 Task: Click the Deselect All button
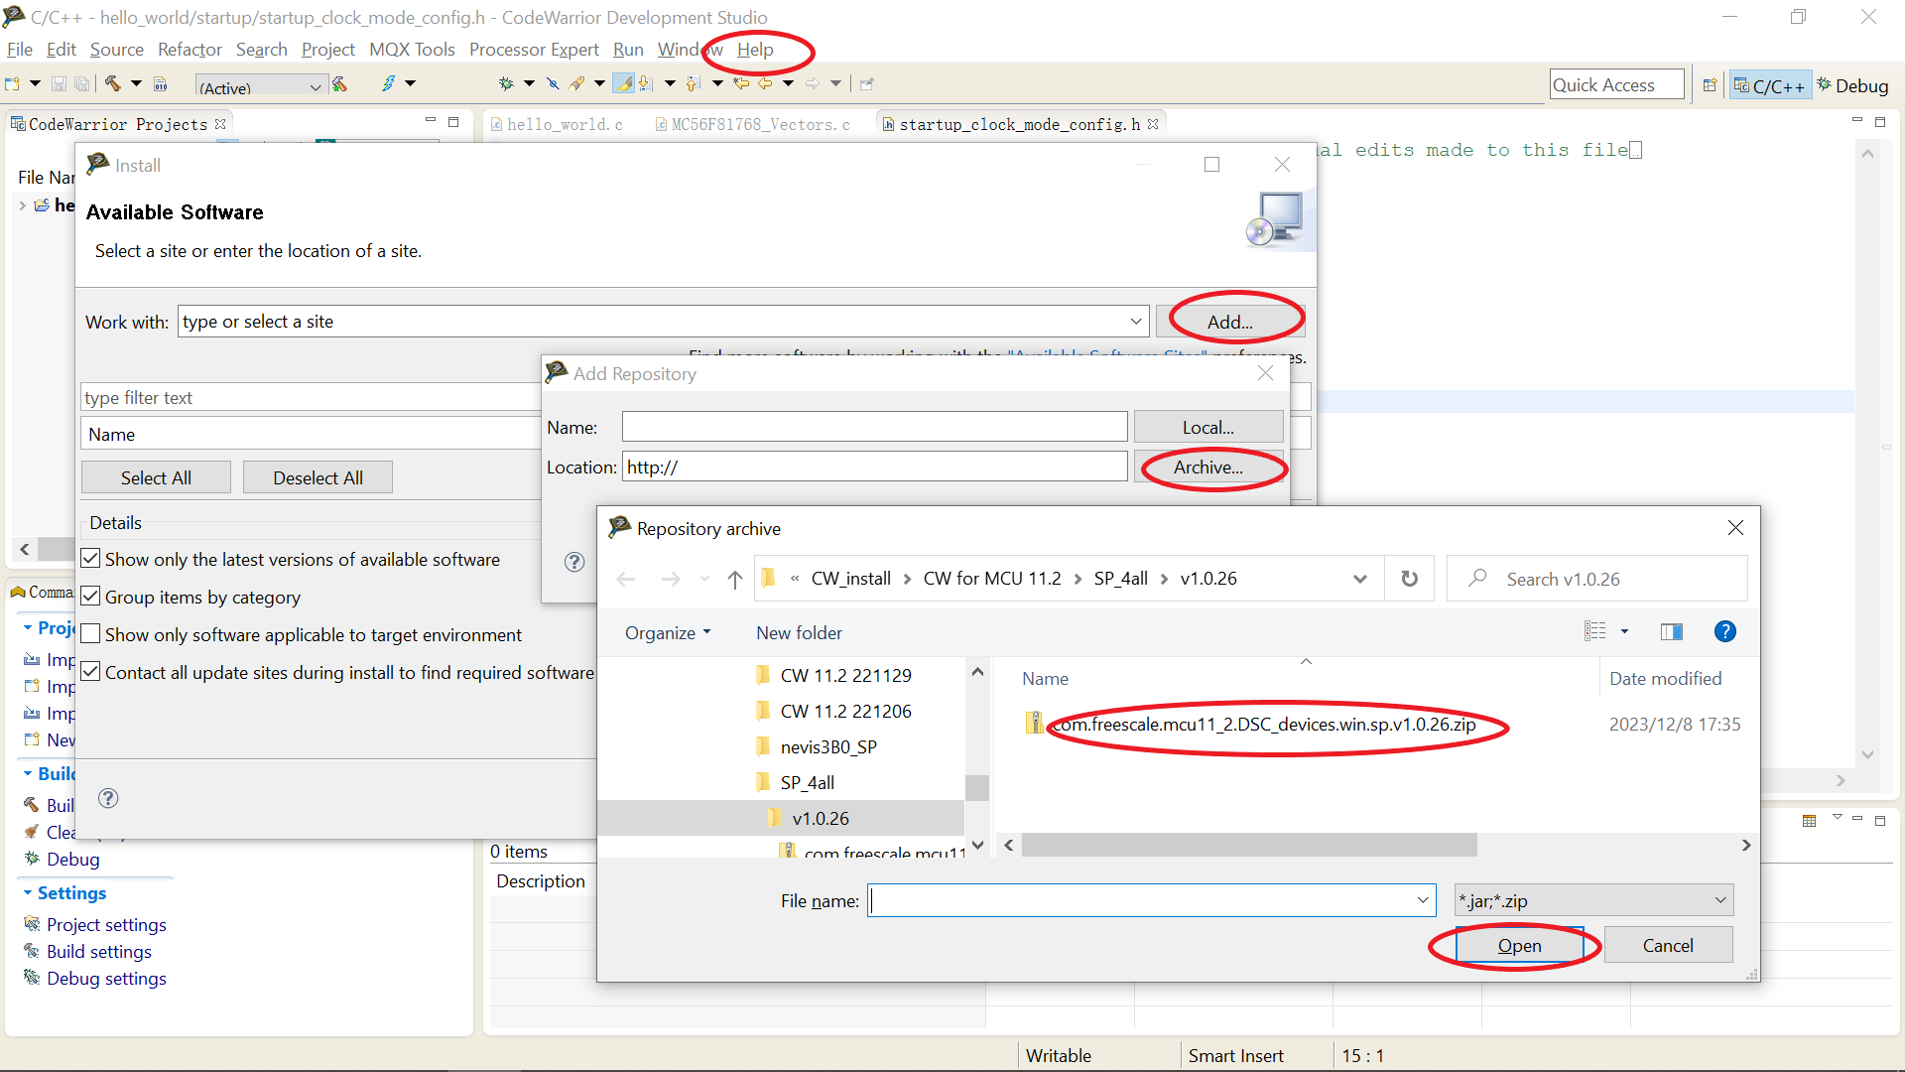click(317, 477)
